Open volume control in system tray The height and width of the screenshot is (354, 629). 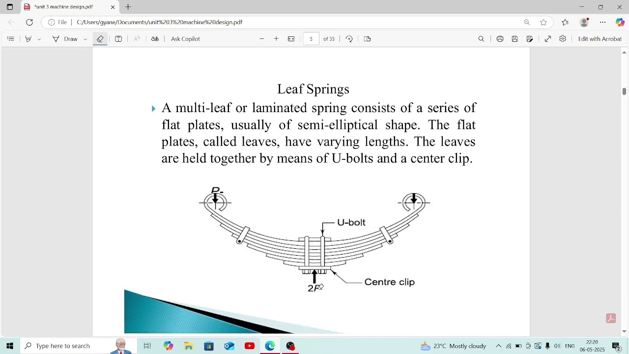pyautogui.click(x=557, y=346)
